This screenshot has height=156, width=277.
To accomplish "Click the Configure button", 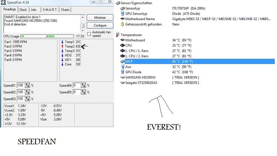I will pos(100,25).
